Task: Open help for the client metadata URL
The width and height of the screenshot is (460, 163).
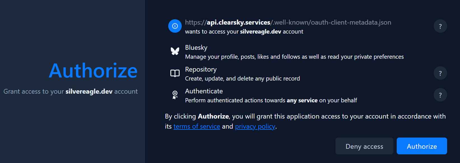Action: click(x=440, y=26)
